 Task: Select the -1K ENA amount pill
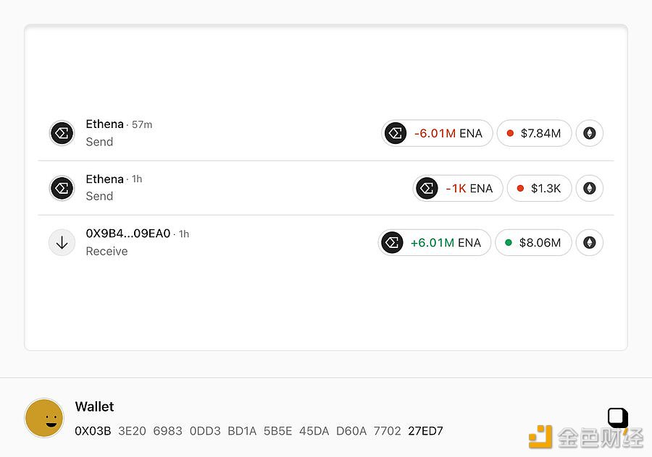(457, 188)
